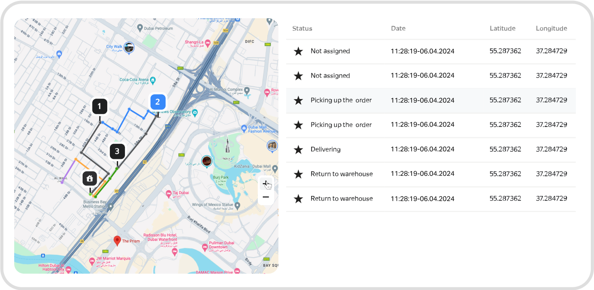Toggle star on first Picking up the order row
This screenshot has height=290, width=594.
298,100
